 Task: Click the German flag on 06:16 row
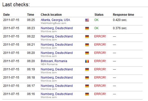click(x=87, y=94)
